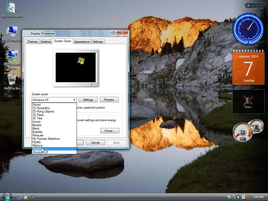This screenshot has height=201, width=268.
Task: Select Windows XP list option
Action: point(54,152)
